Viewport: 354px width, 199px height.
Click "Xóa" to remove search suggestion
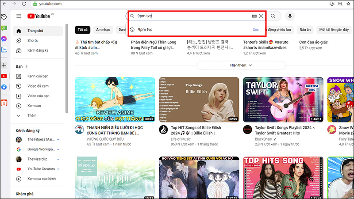tap(255, 30)
